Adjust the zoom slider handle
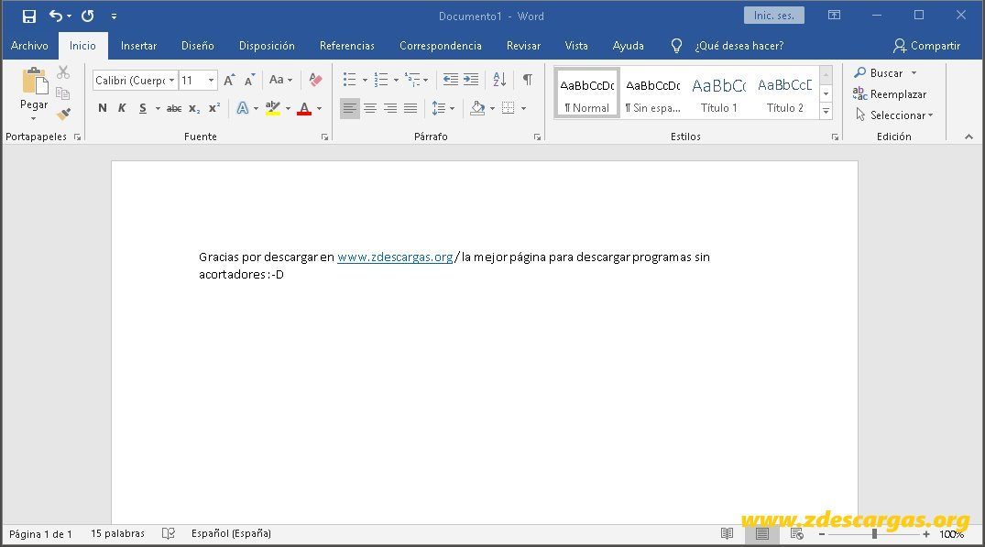985x547 pixels. (x=874, y=534)
